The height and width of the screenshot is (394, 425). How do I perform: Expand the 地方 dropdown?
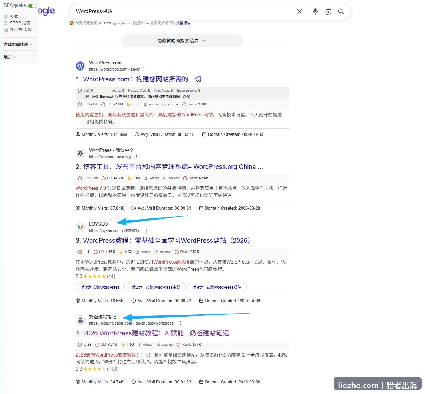(9, 57)
